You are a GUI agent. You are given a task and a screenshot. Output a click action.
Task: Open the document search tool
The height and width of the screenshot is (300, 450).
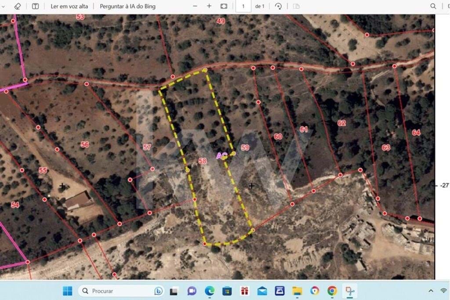pos(433,6)
